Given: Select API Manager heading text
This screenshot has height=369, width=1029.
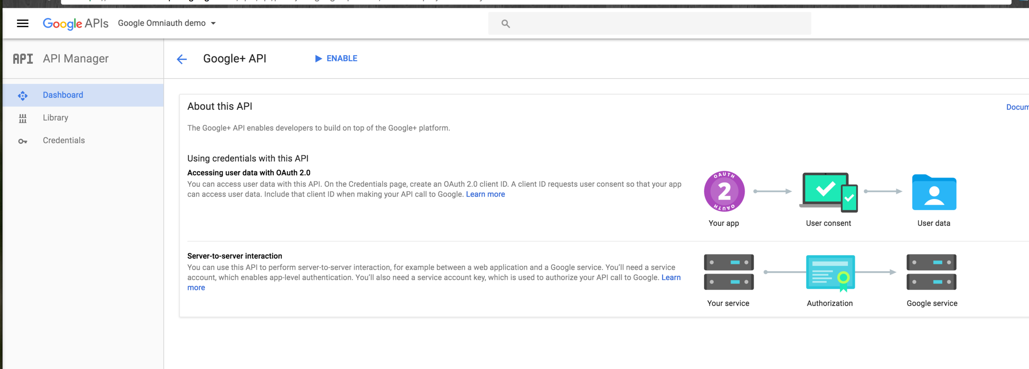Looking at the screenshot, I should (76, 59).
